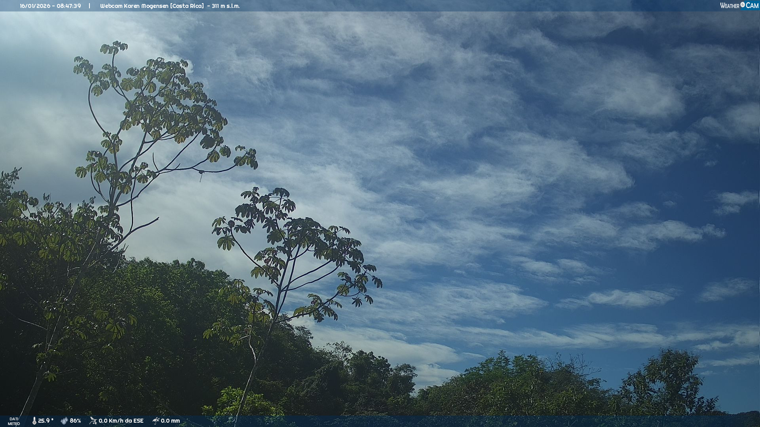This screenshot has height=427, width=760.
Task: Click the DATI METEO label
Action: pos(14,421)
